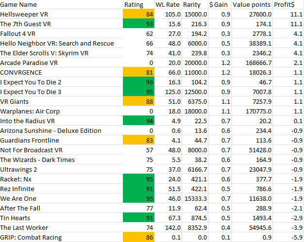Select value points 174.1 cell

(x=252, y=24)
